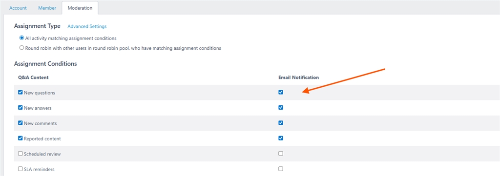
Task: Uncheck the New comments checkbox
Action: (x=21, y=123)
